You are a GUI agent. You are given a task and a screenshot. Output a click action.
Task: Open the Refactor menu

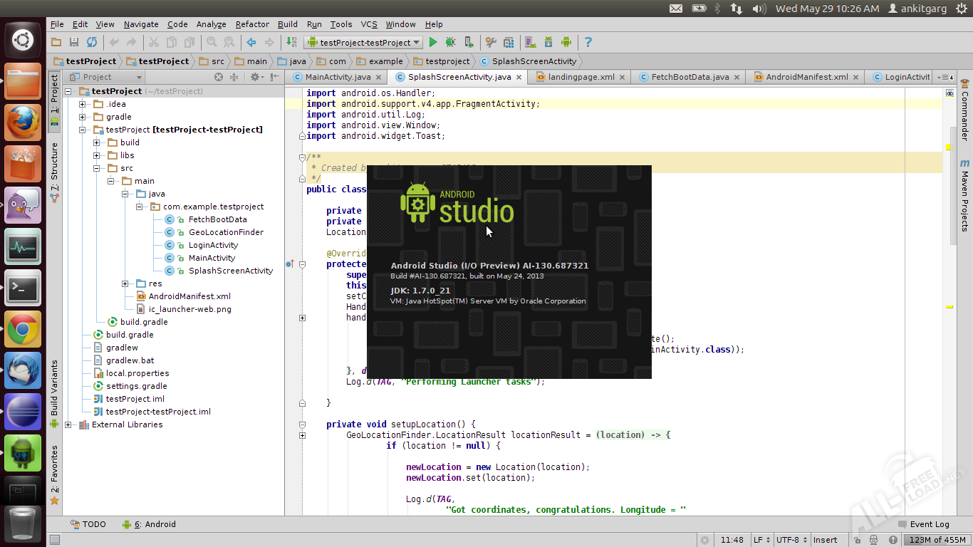[x=252, y=24]
